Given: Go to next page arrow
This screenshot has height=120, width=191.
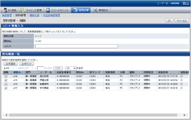Looking at the screenshot, I should tap(29, 68).
